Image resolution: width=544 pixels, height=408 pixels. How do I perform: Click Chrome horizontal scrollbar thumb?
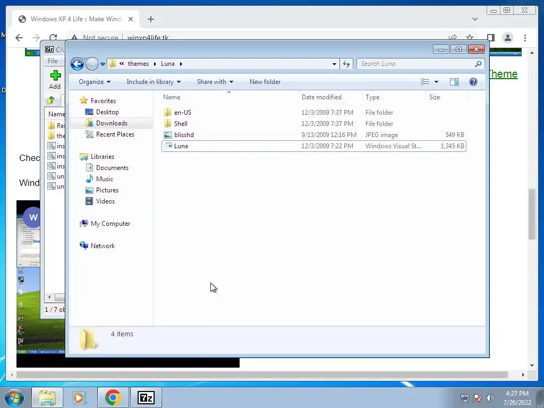pyautogui.click(x=262, y=375)
